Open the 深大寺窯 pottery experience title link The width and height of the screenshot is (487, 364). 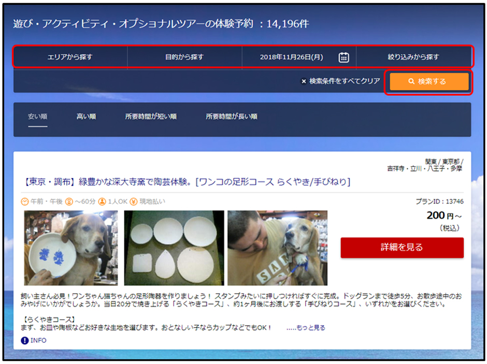click(x=188, y=182)
